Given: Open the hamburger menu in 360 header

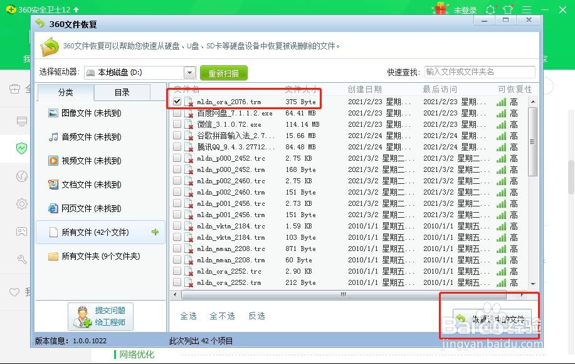Looking at the screenshot, I should [x=527, y=10].
